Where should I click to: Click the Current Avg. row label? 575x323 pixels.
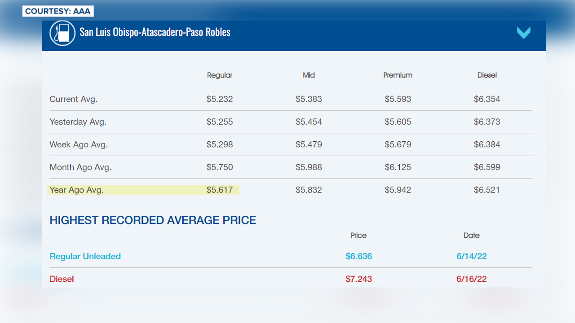click(x=74, y=99)
